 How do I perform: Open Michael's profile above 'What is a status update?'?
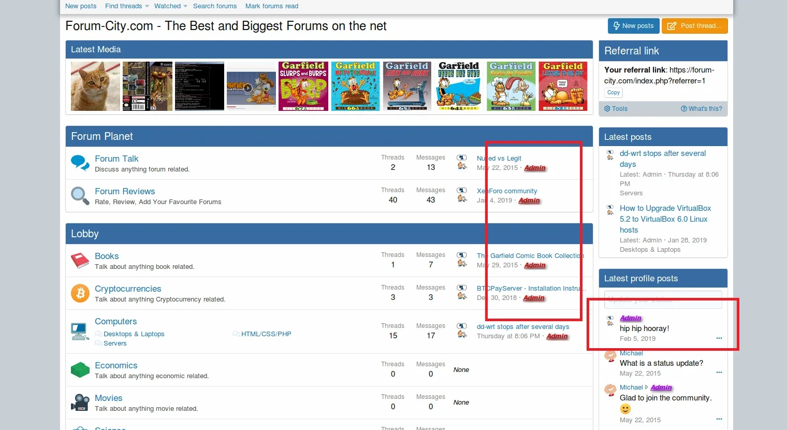[631, 353]
